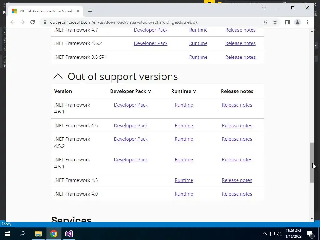
Task: Open Release notes for .NET Framework 3.5 SP1
Action: (x=240, y=57)
